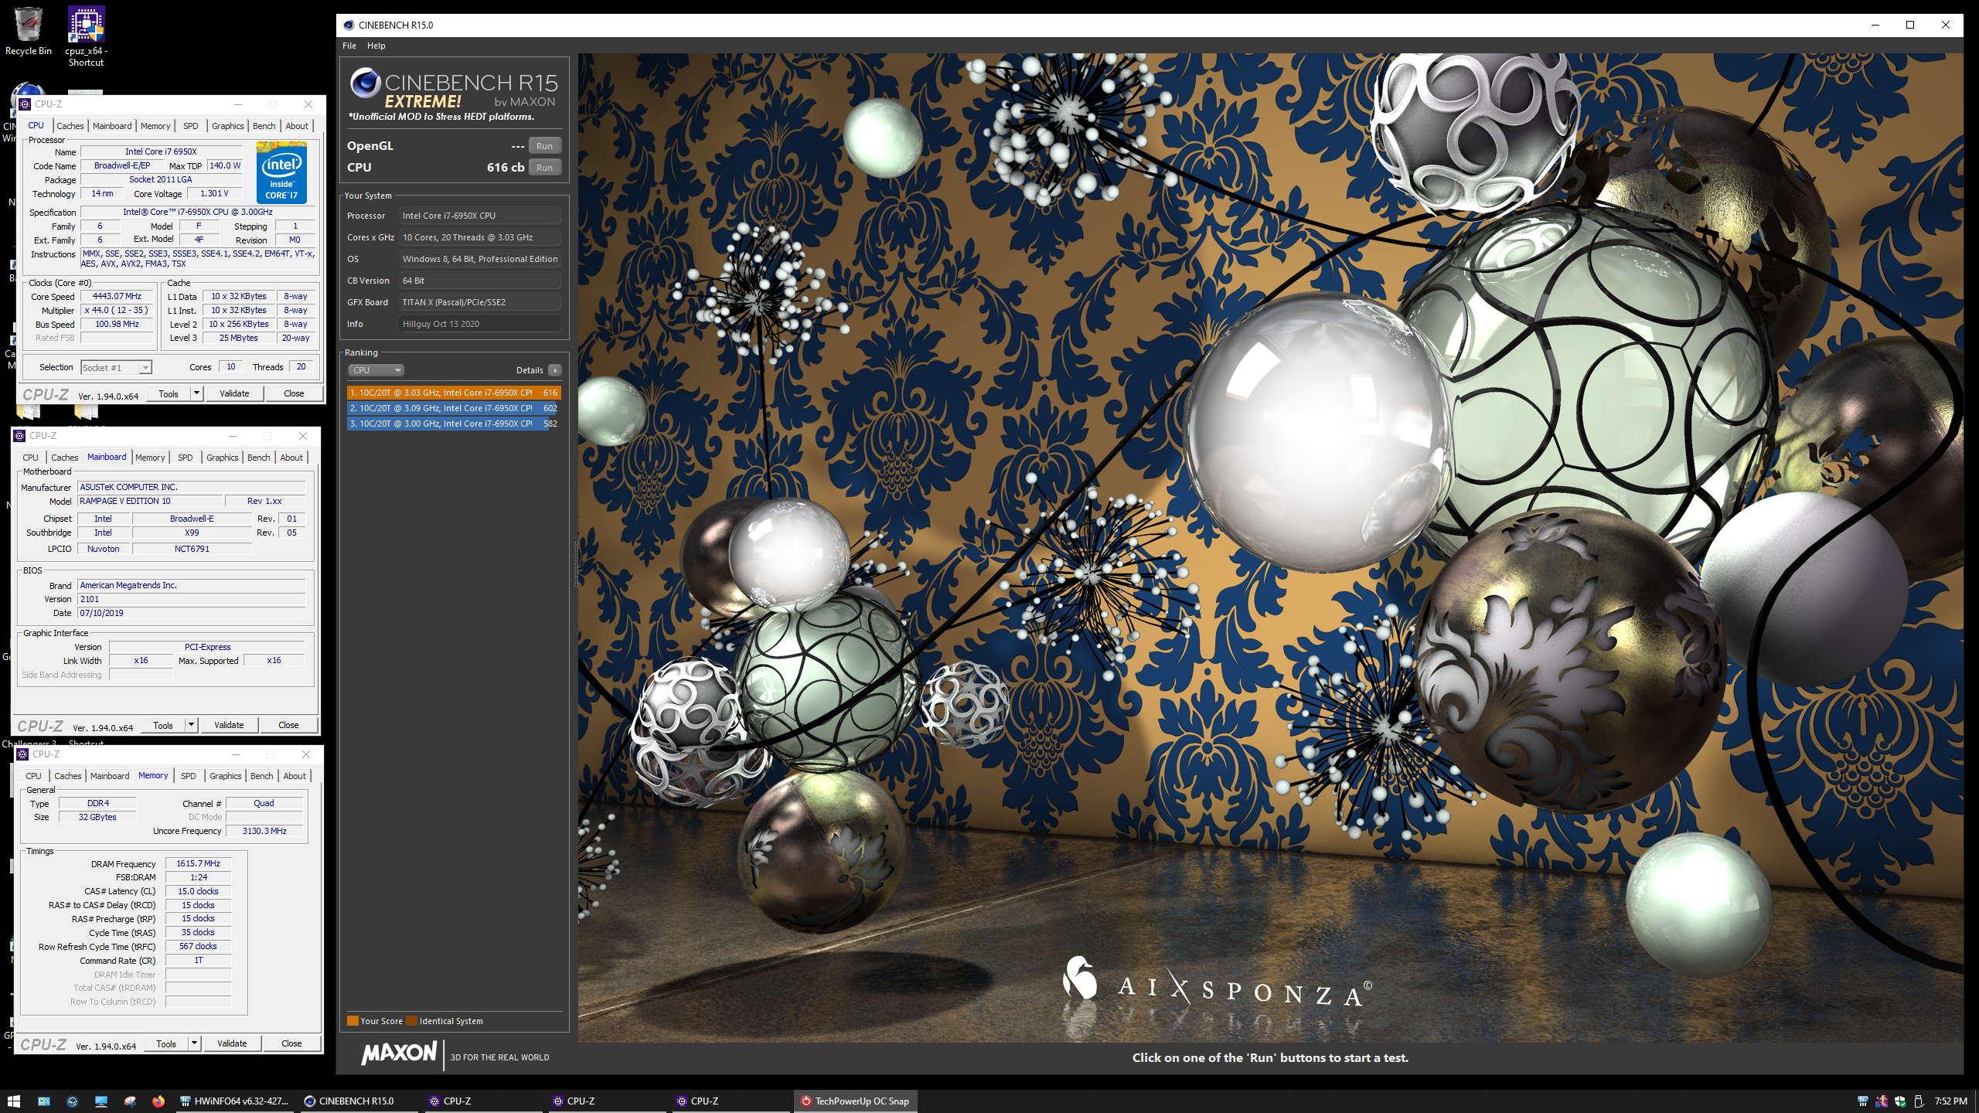Open the Windows Security shield tray icon
The image size is (1979, 1113).
tap(1900, 1101)
